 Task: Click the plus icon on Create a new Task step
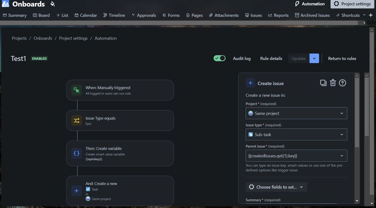pos(76,191)
